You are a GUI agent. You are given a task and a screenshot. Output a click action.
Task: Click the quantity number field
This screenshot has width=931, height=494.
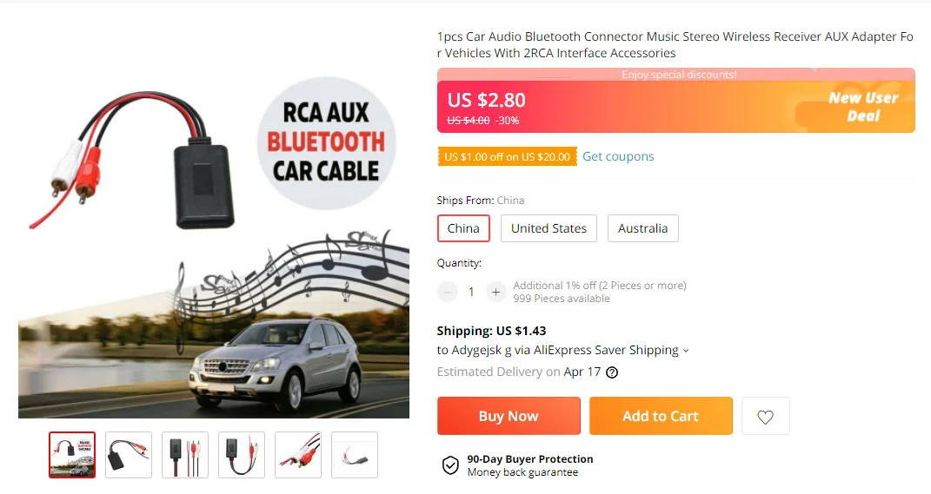coord(471,293)
